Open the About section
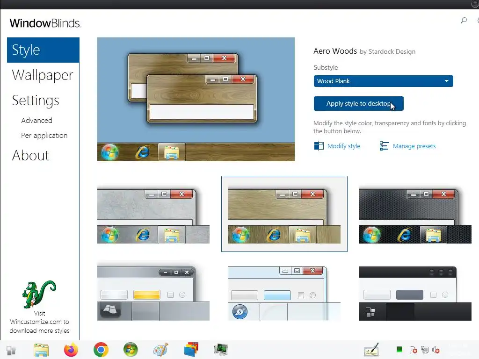Viewport: 479px width, 359px height. click(30, 155)
